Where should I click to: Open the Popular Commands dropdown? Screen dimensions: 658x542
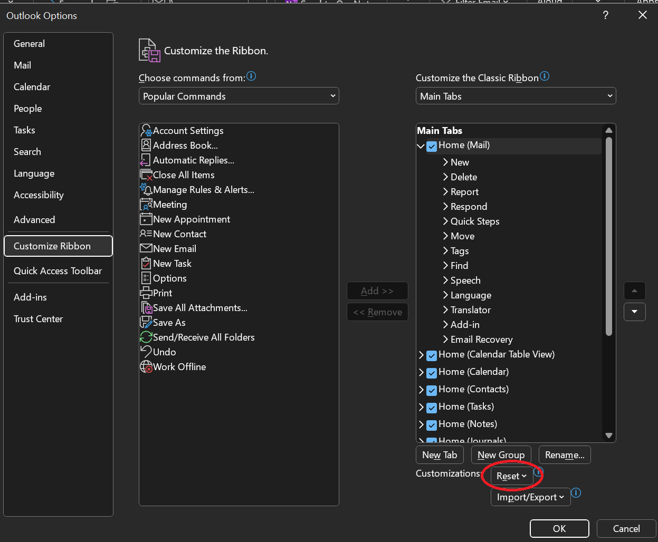[x=239, y=96]
